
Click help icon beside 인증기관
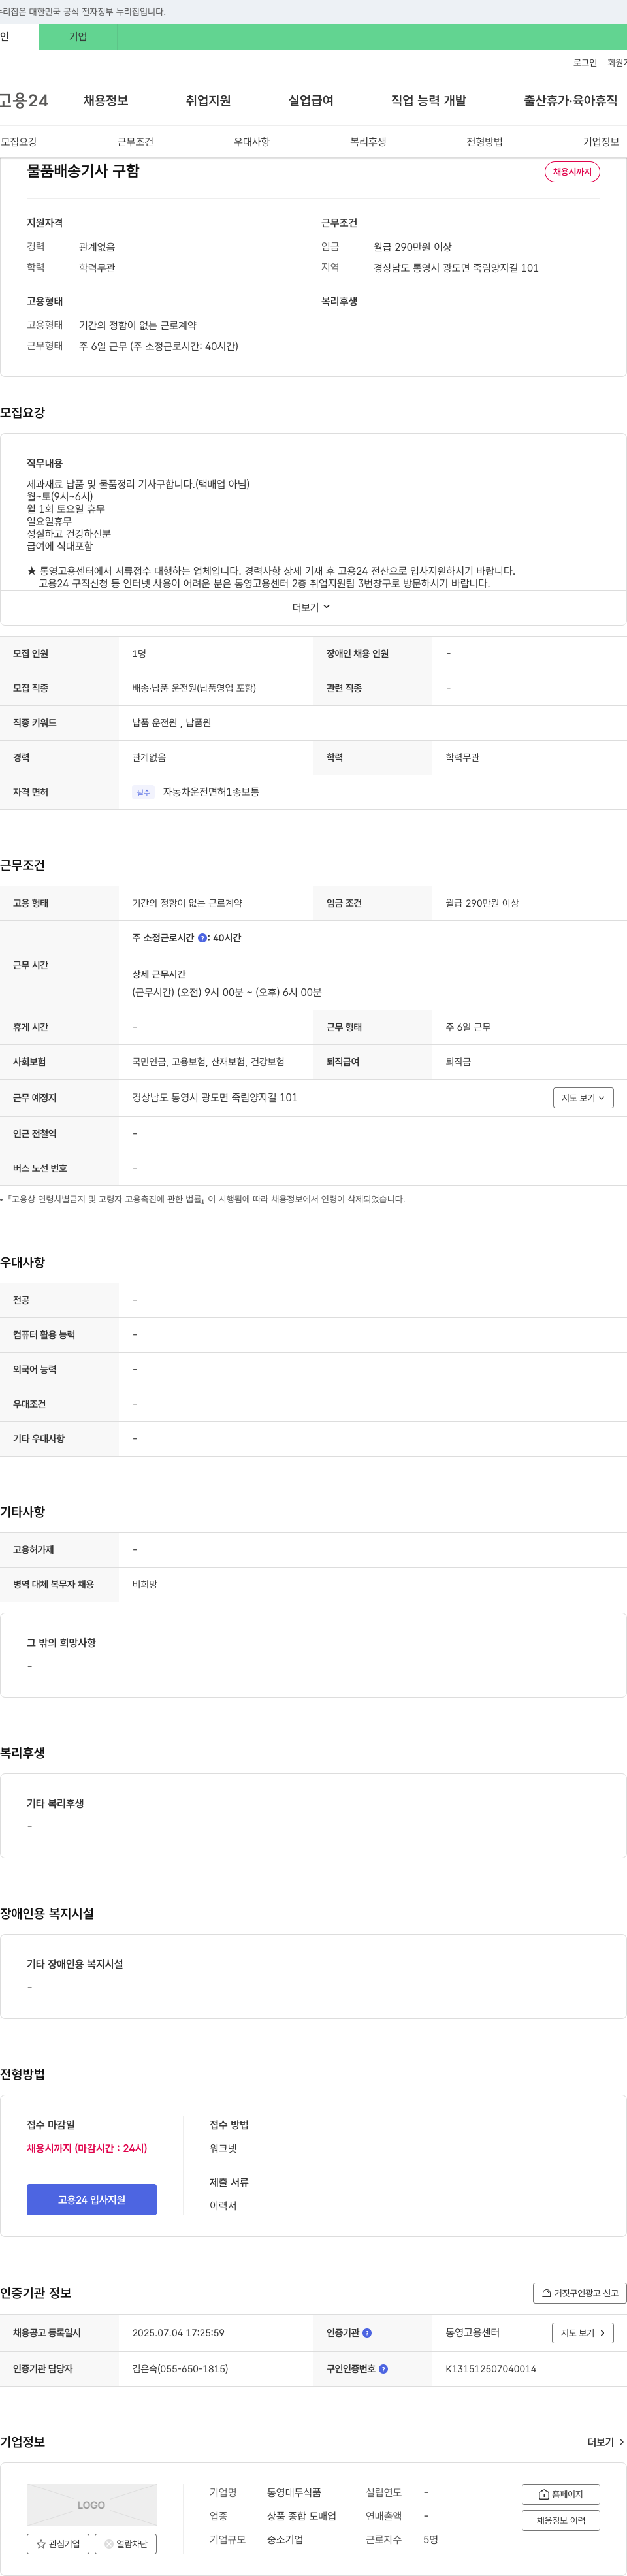[x=367, y=2333]
